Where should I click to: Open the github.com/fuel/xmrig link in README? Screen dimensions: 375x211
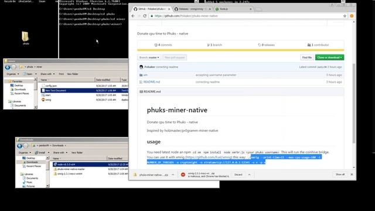point(209,157)
